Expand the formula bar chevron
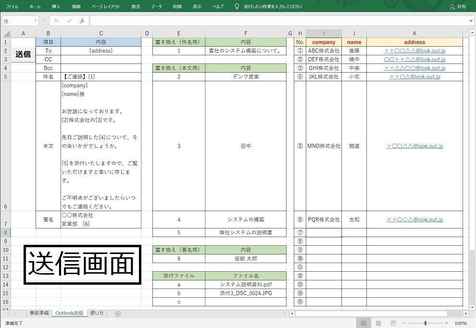This screenshot has width=476, height=328. (x=471, y=21)
